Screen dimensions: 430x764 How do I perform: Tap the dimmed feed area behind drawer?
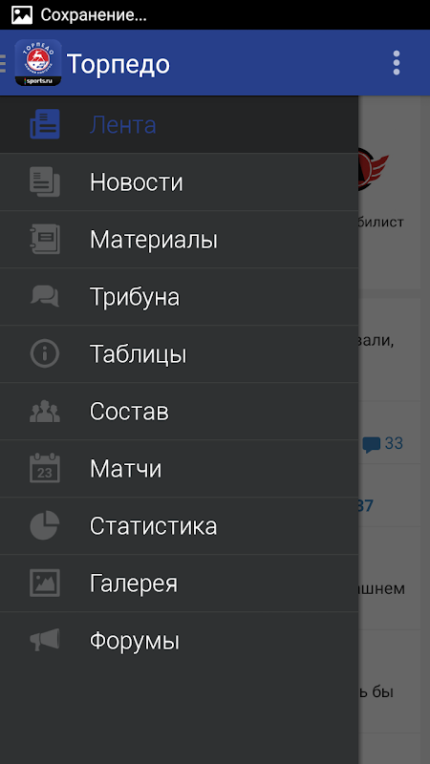(x=394, y=429)
